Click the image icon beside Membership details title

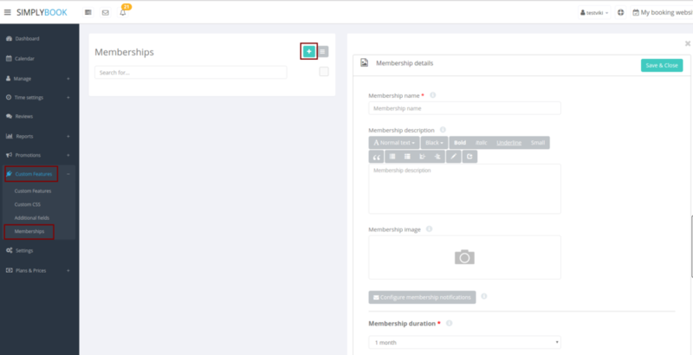[364, 62]
